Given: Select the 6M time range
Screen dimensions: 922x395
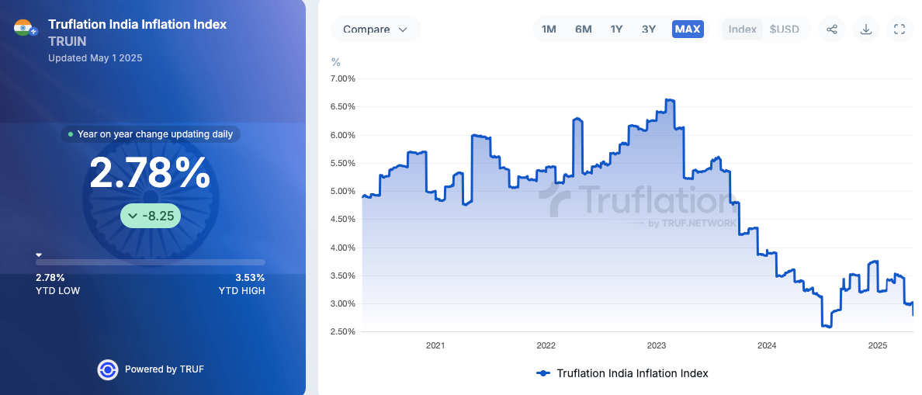Looking at the screenshot, I should pyautogui.click(x=584, y=29).
